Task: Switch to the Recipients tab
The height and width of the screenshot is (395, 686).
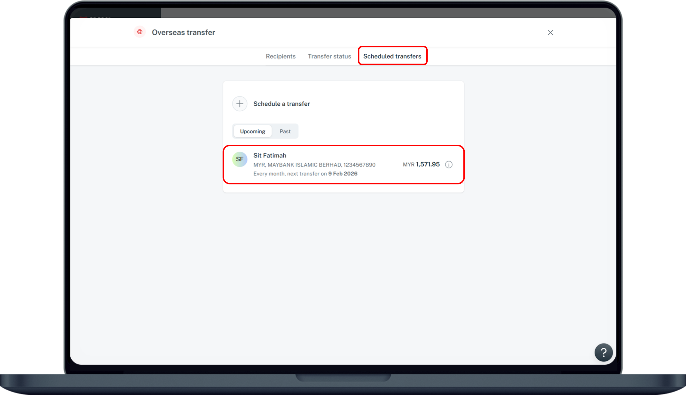Action: (x=281, y=56)
